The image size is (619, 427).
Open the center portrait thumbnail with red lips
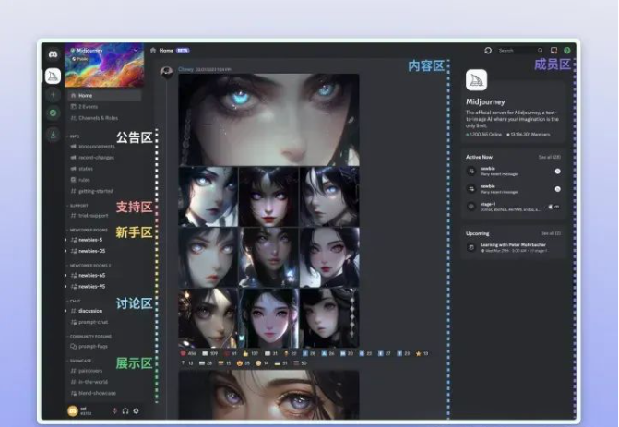coord(268,196)
